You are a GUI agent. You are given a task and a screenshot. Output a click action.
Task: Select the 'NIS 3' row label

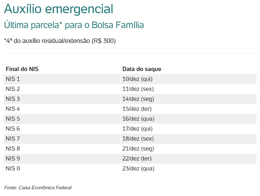(13, 99)
